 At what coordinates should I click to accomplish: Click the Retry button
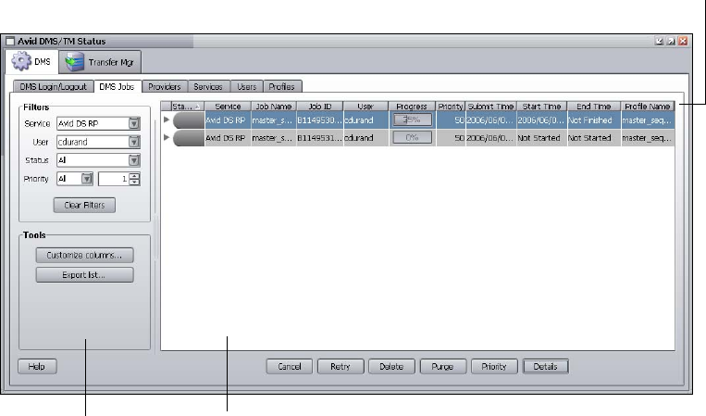click(x=341, y=366)
